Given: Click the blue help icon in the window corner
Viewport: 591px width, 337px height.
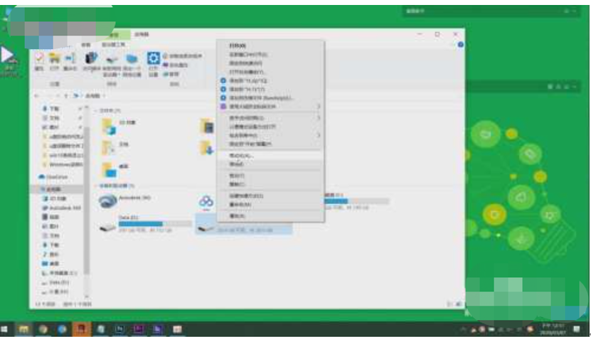Looking at the screenshot, I should (460, 45).
